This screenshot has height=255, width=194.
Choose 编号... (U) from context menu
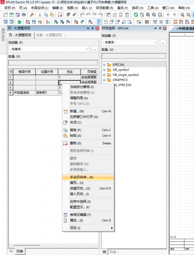pyautogui.click(x=88, y=183)
